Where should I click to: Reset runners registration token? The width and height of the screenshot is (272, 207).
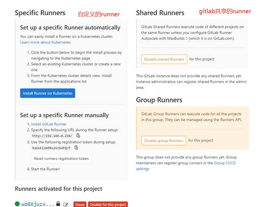point(61,158)
